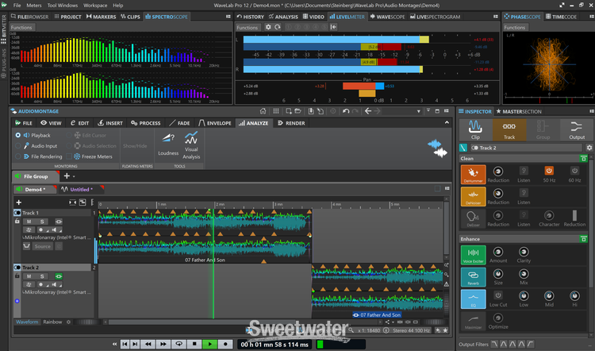Mute Track 1

point(28,222)
